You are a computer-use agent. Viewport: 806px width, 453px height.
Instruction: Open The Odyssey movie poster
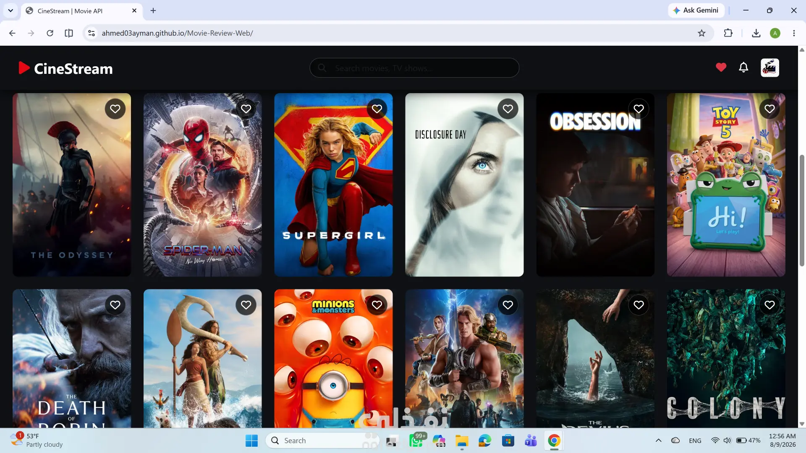click(x=72, y=185)
